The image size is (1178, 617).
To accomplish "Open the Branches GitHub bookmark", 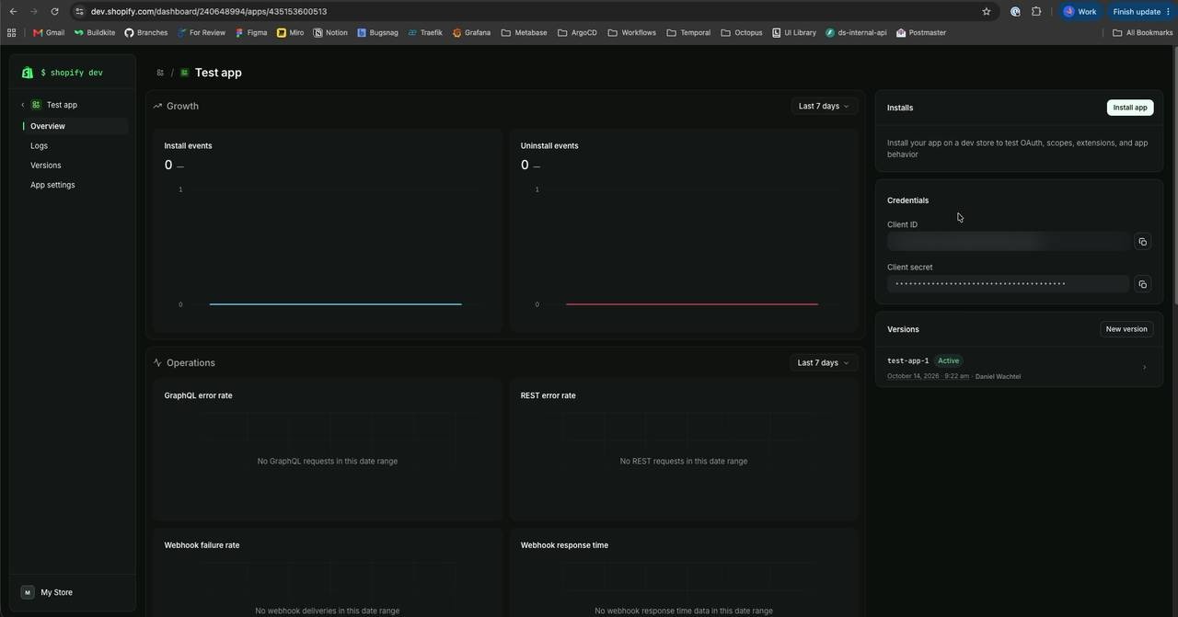I will tap(145, 32).
